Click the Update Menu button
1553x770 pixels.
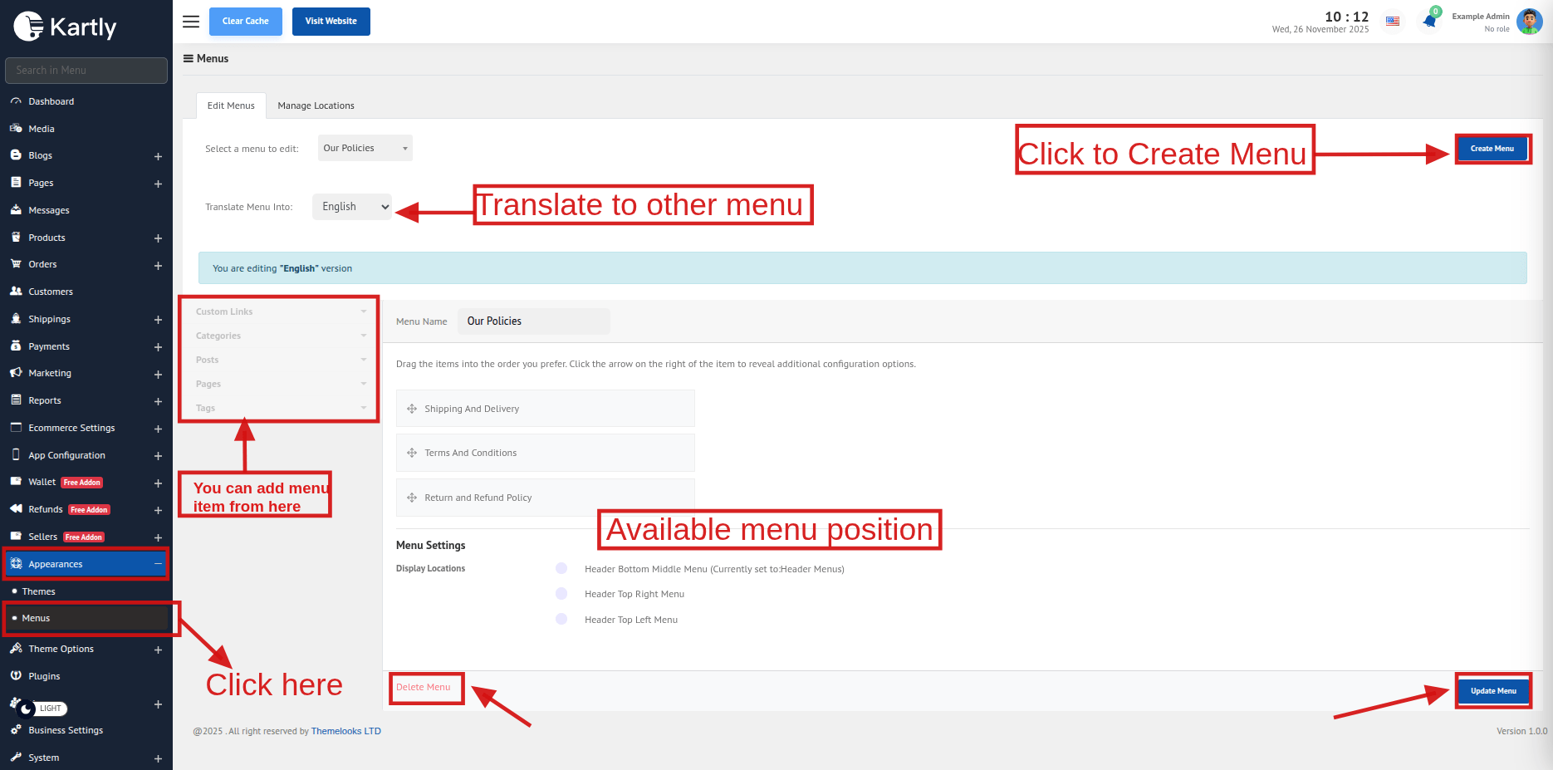tap(1493, 690)
